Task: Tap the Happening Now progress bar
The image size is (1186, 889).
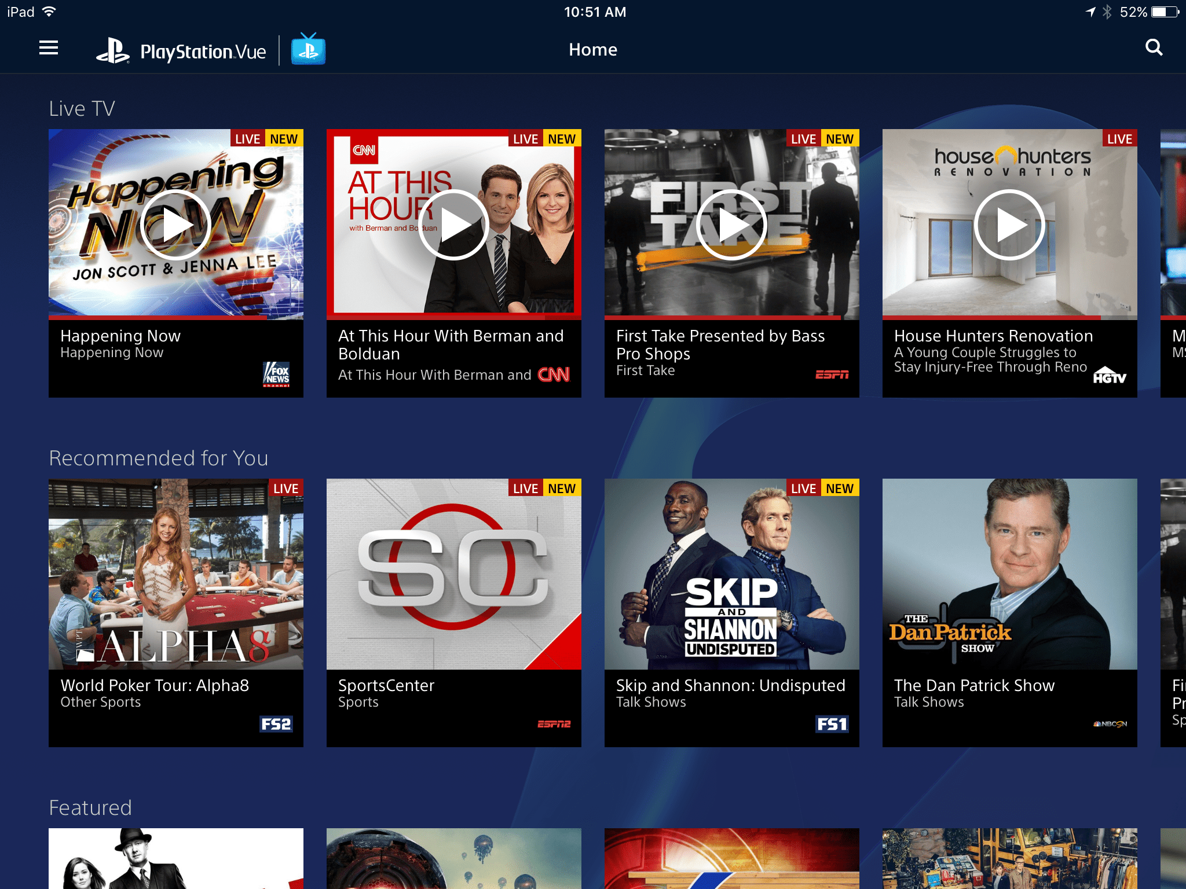Action: point(176,318)
